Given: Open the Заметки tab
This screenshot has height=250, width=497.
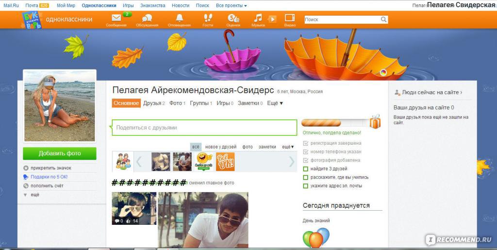Looking at the screenshot, I should click(x=250, y=103).
